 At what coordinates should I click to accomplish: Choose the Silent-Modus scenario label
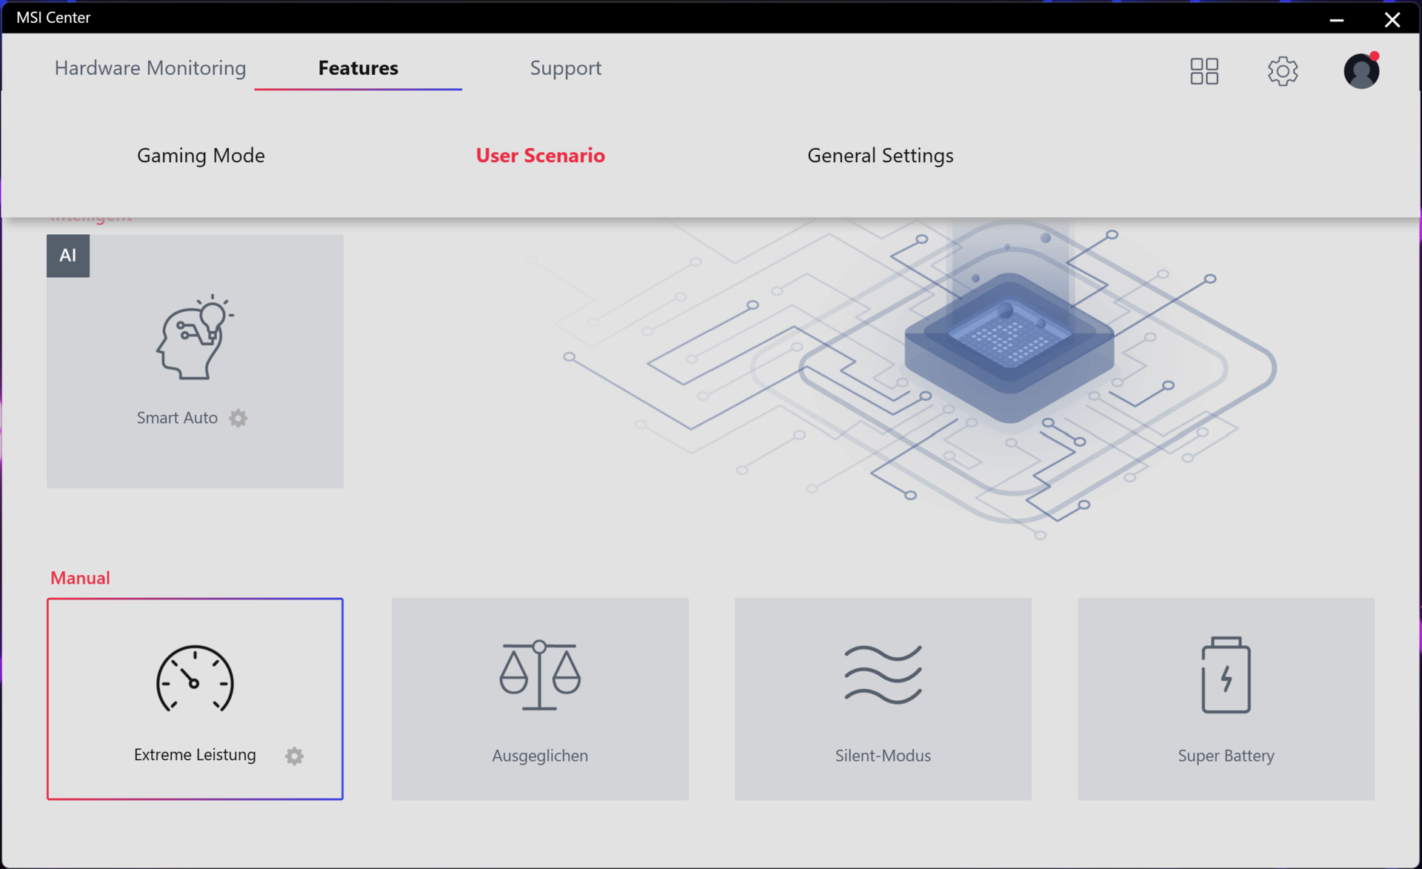tap(883, 756)
